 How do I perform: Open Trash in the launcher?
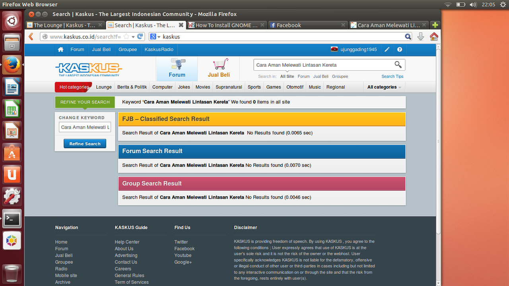click(12, 273)
